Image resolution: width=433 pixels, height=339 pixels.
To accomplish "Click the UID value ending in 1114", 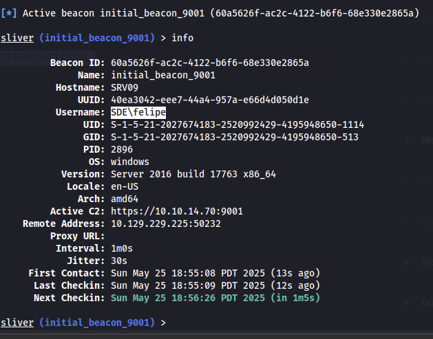I will [x=237, y=124].
